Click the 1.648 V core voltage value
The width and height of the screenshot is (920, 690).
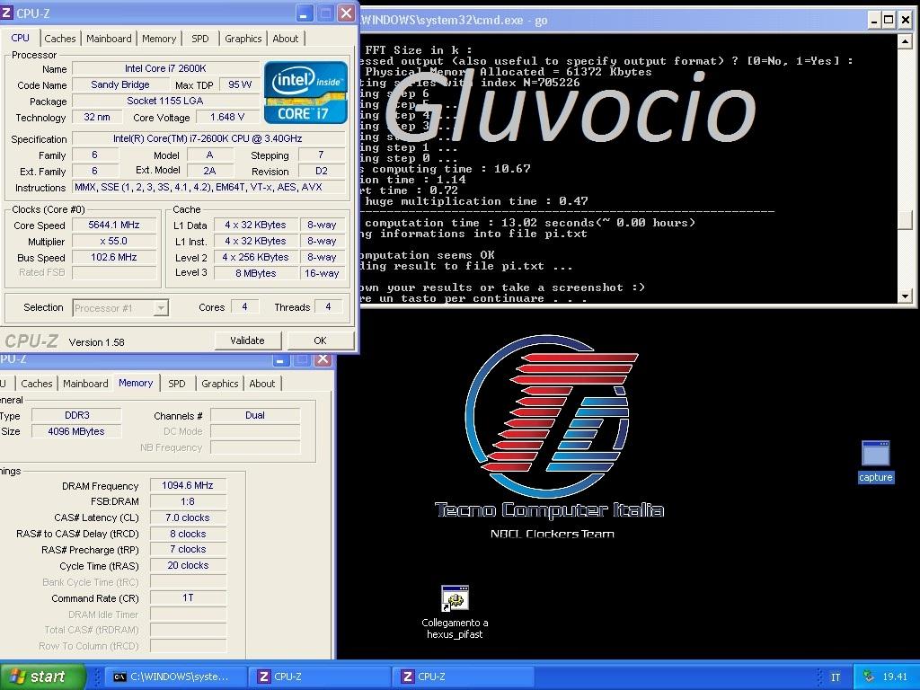pos(227,118)
